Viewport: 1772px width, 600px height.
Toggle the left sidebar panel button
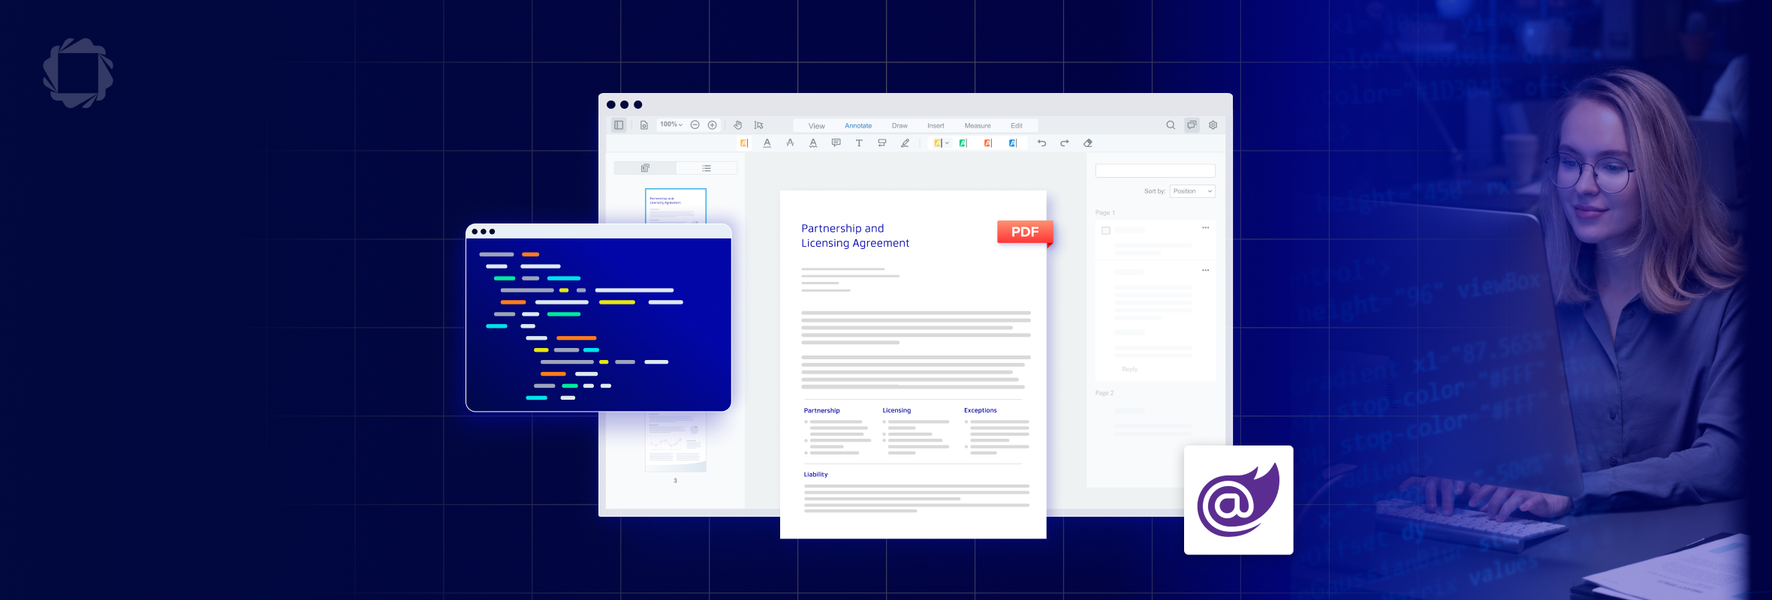pos(619,125)
